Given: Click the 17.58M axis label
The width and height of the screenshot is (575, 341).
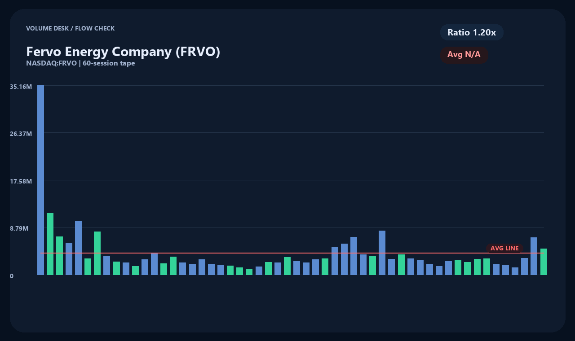Looking at the screenshot, I should point(21,181).
